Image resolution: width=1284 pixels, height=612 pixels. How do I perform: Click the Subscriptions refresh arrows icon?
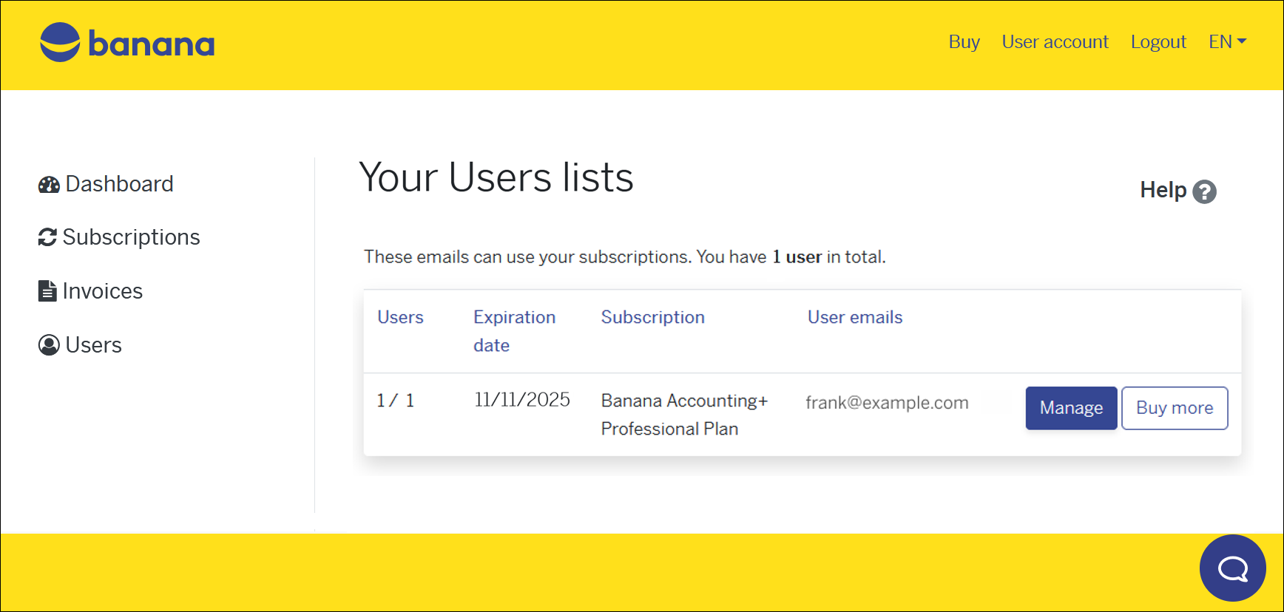47,237
